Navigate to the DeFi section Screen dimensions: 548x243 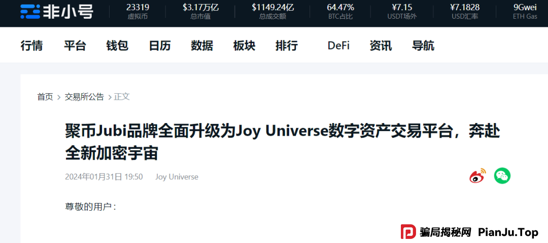[338, 46]
